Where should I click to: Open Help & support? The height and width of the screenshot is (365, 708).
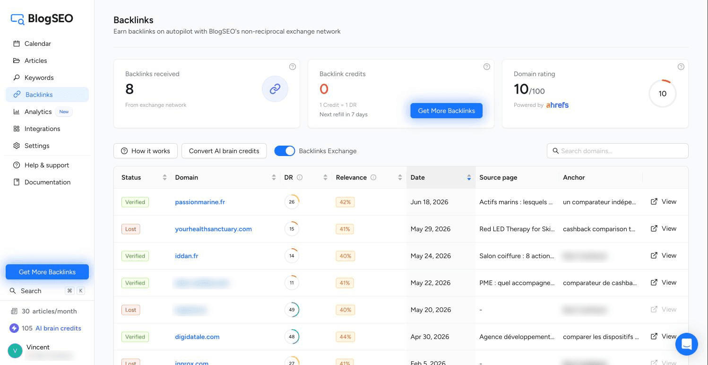(x=47, y=165)
